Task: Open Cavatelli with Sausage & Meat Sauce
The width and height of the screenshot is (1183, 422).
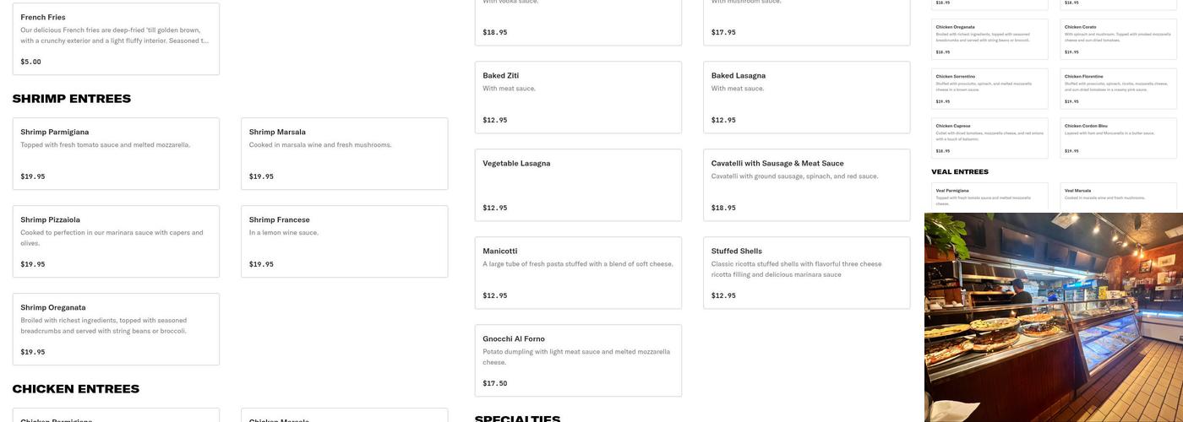Action: tap(806, 185)
